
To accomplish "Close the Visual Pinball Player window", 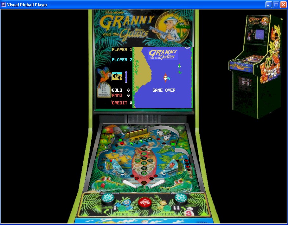I will (x=283, y=4).
